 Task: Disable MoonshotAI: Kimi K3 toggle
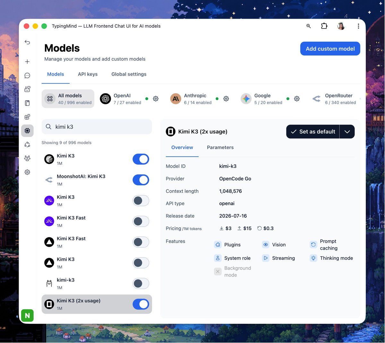[141, 180]
